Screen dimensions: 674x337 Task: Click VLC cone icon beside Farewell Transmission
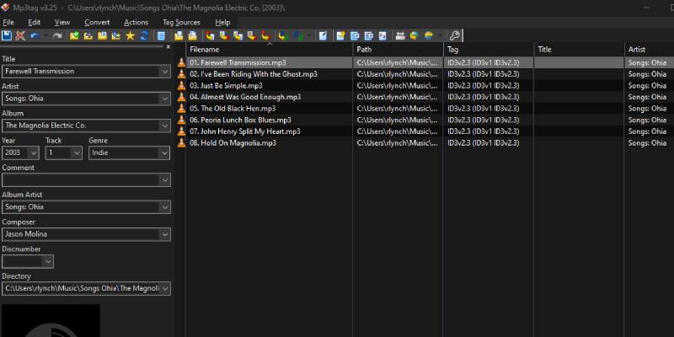[x=181, y=62]
